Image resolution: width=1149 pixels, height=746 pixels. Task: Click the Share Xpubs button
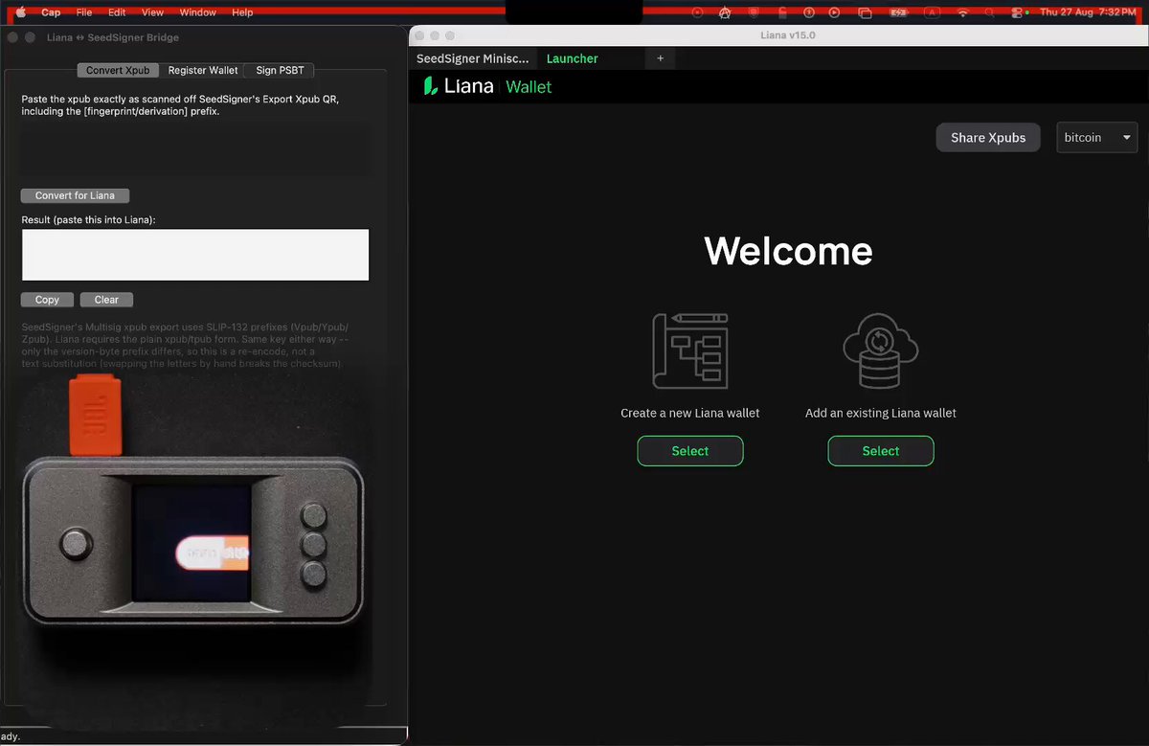pos(988,138)
